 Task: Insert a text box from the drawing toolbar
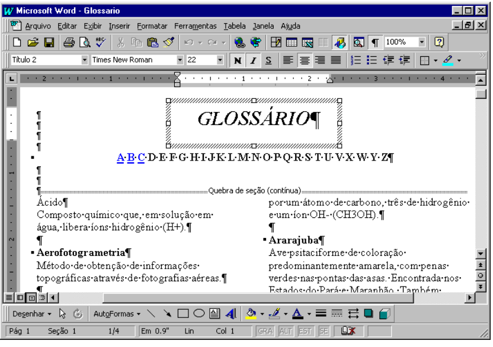(215, 313)
